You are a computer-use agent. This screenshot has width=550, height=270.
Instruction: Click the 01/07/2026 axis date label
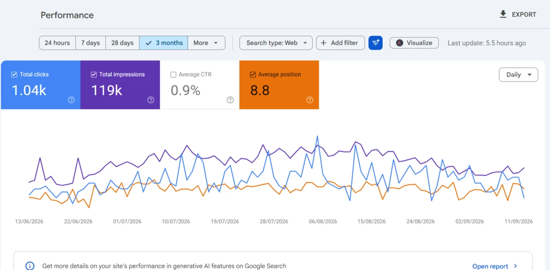tap(127, 221)
